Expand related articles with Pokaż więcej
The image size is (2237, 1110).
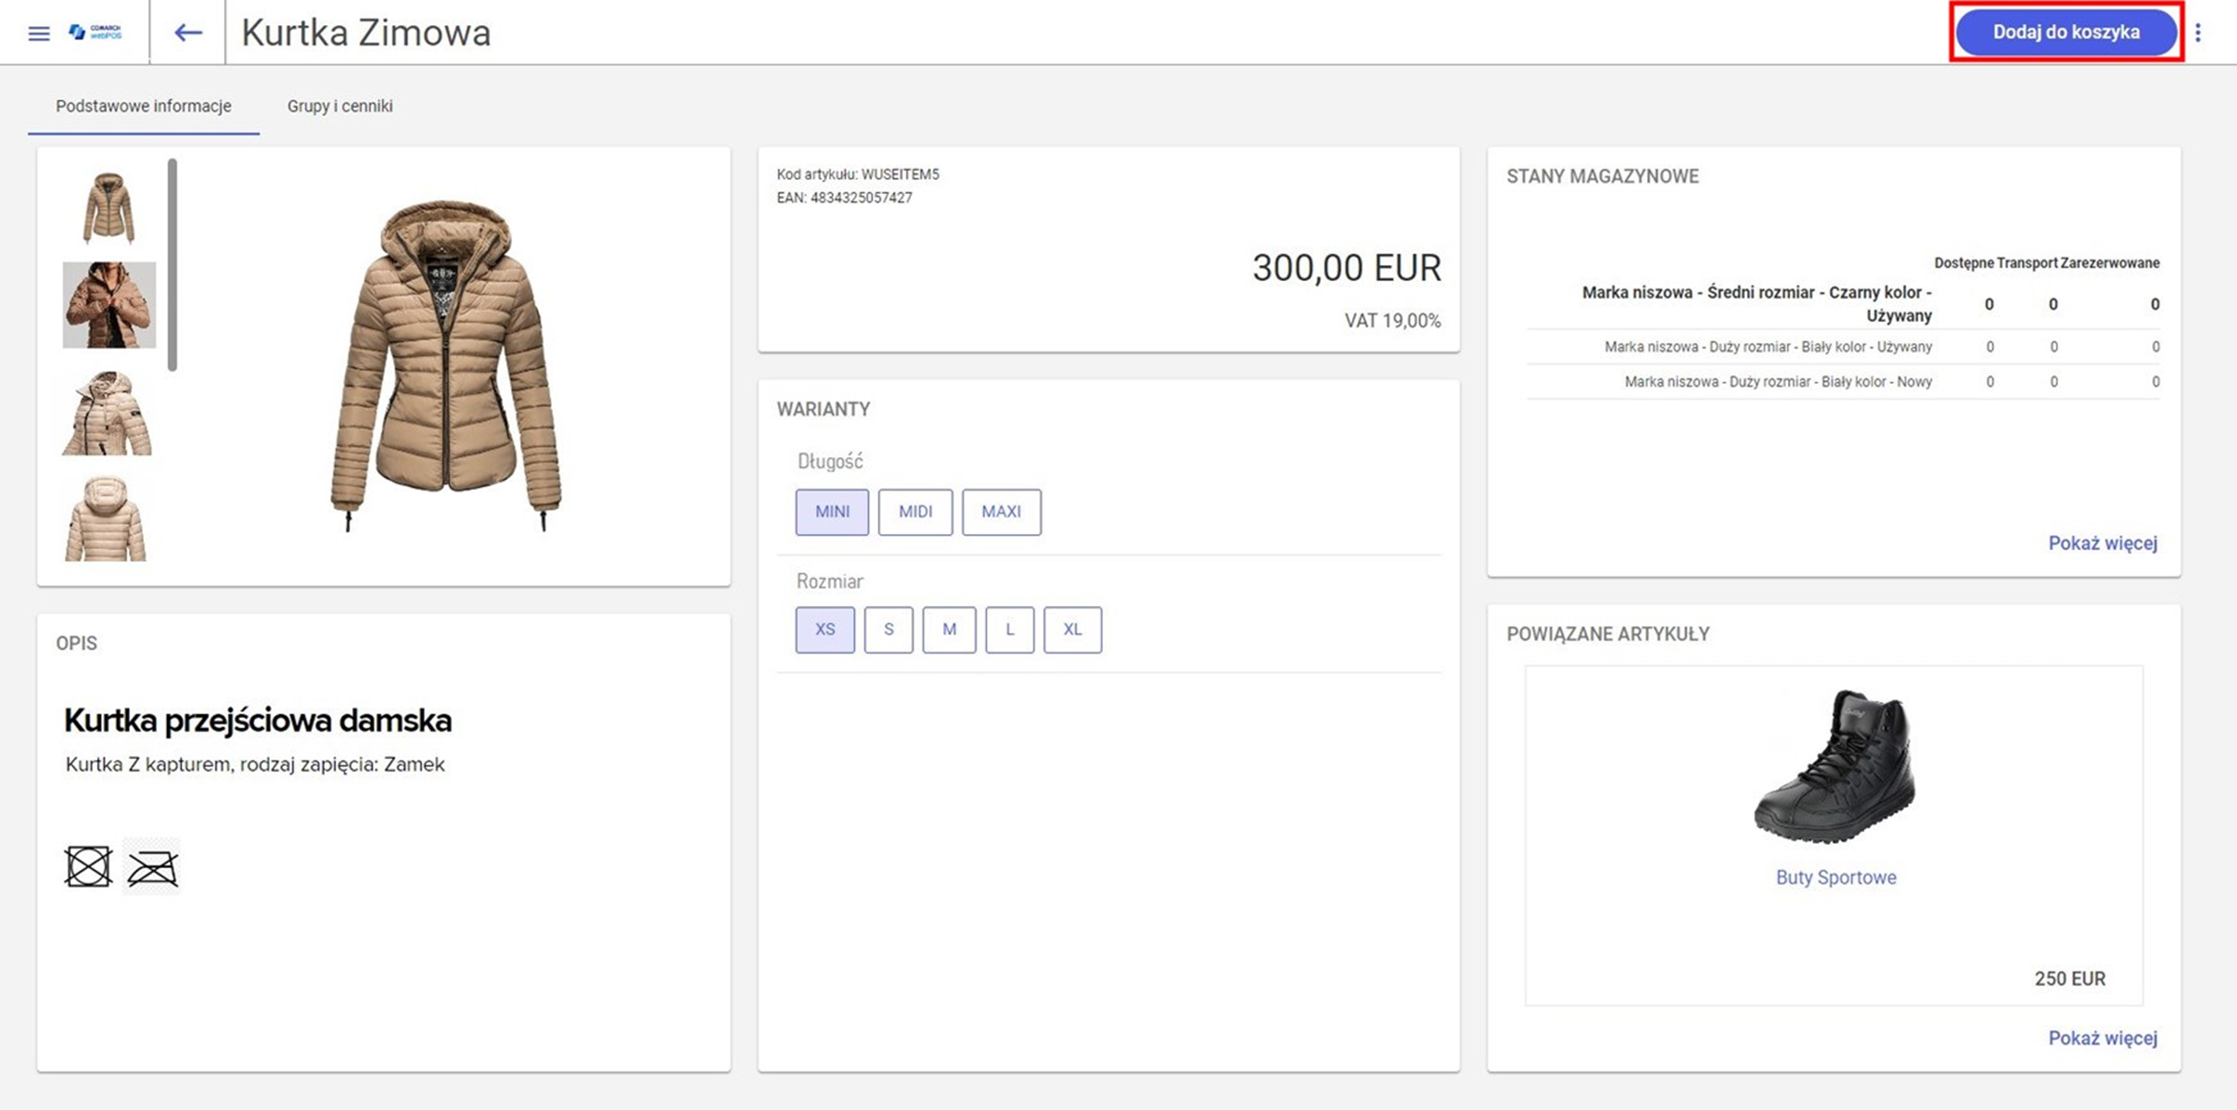[x=2103, y=1038]
